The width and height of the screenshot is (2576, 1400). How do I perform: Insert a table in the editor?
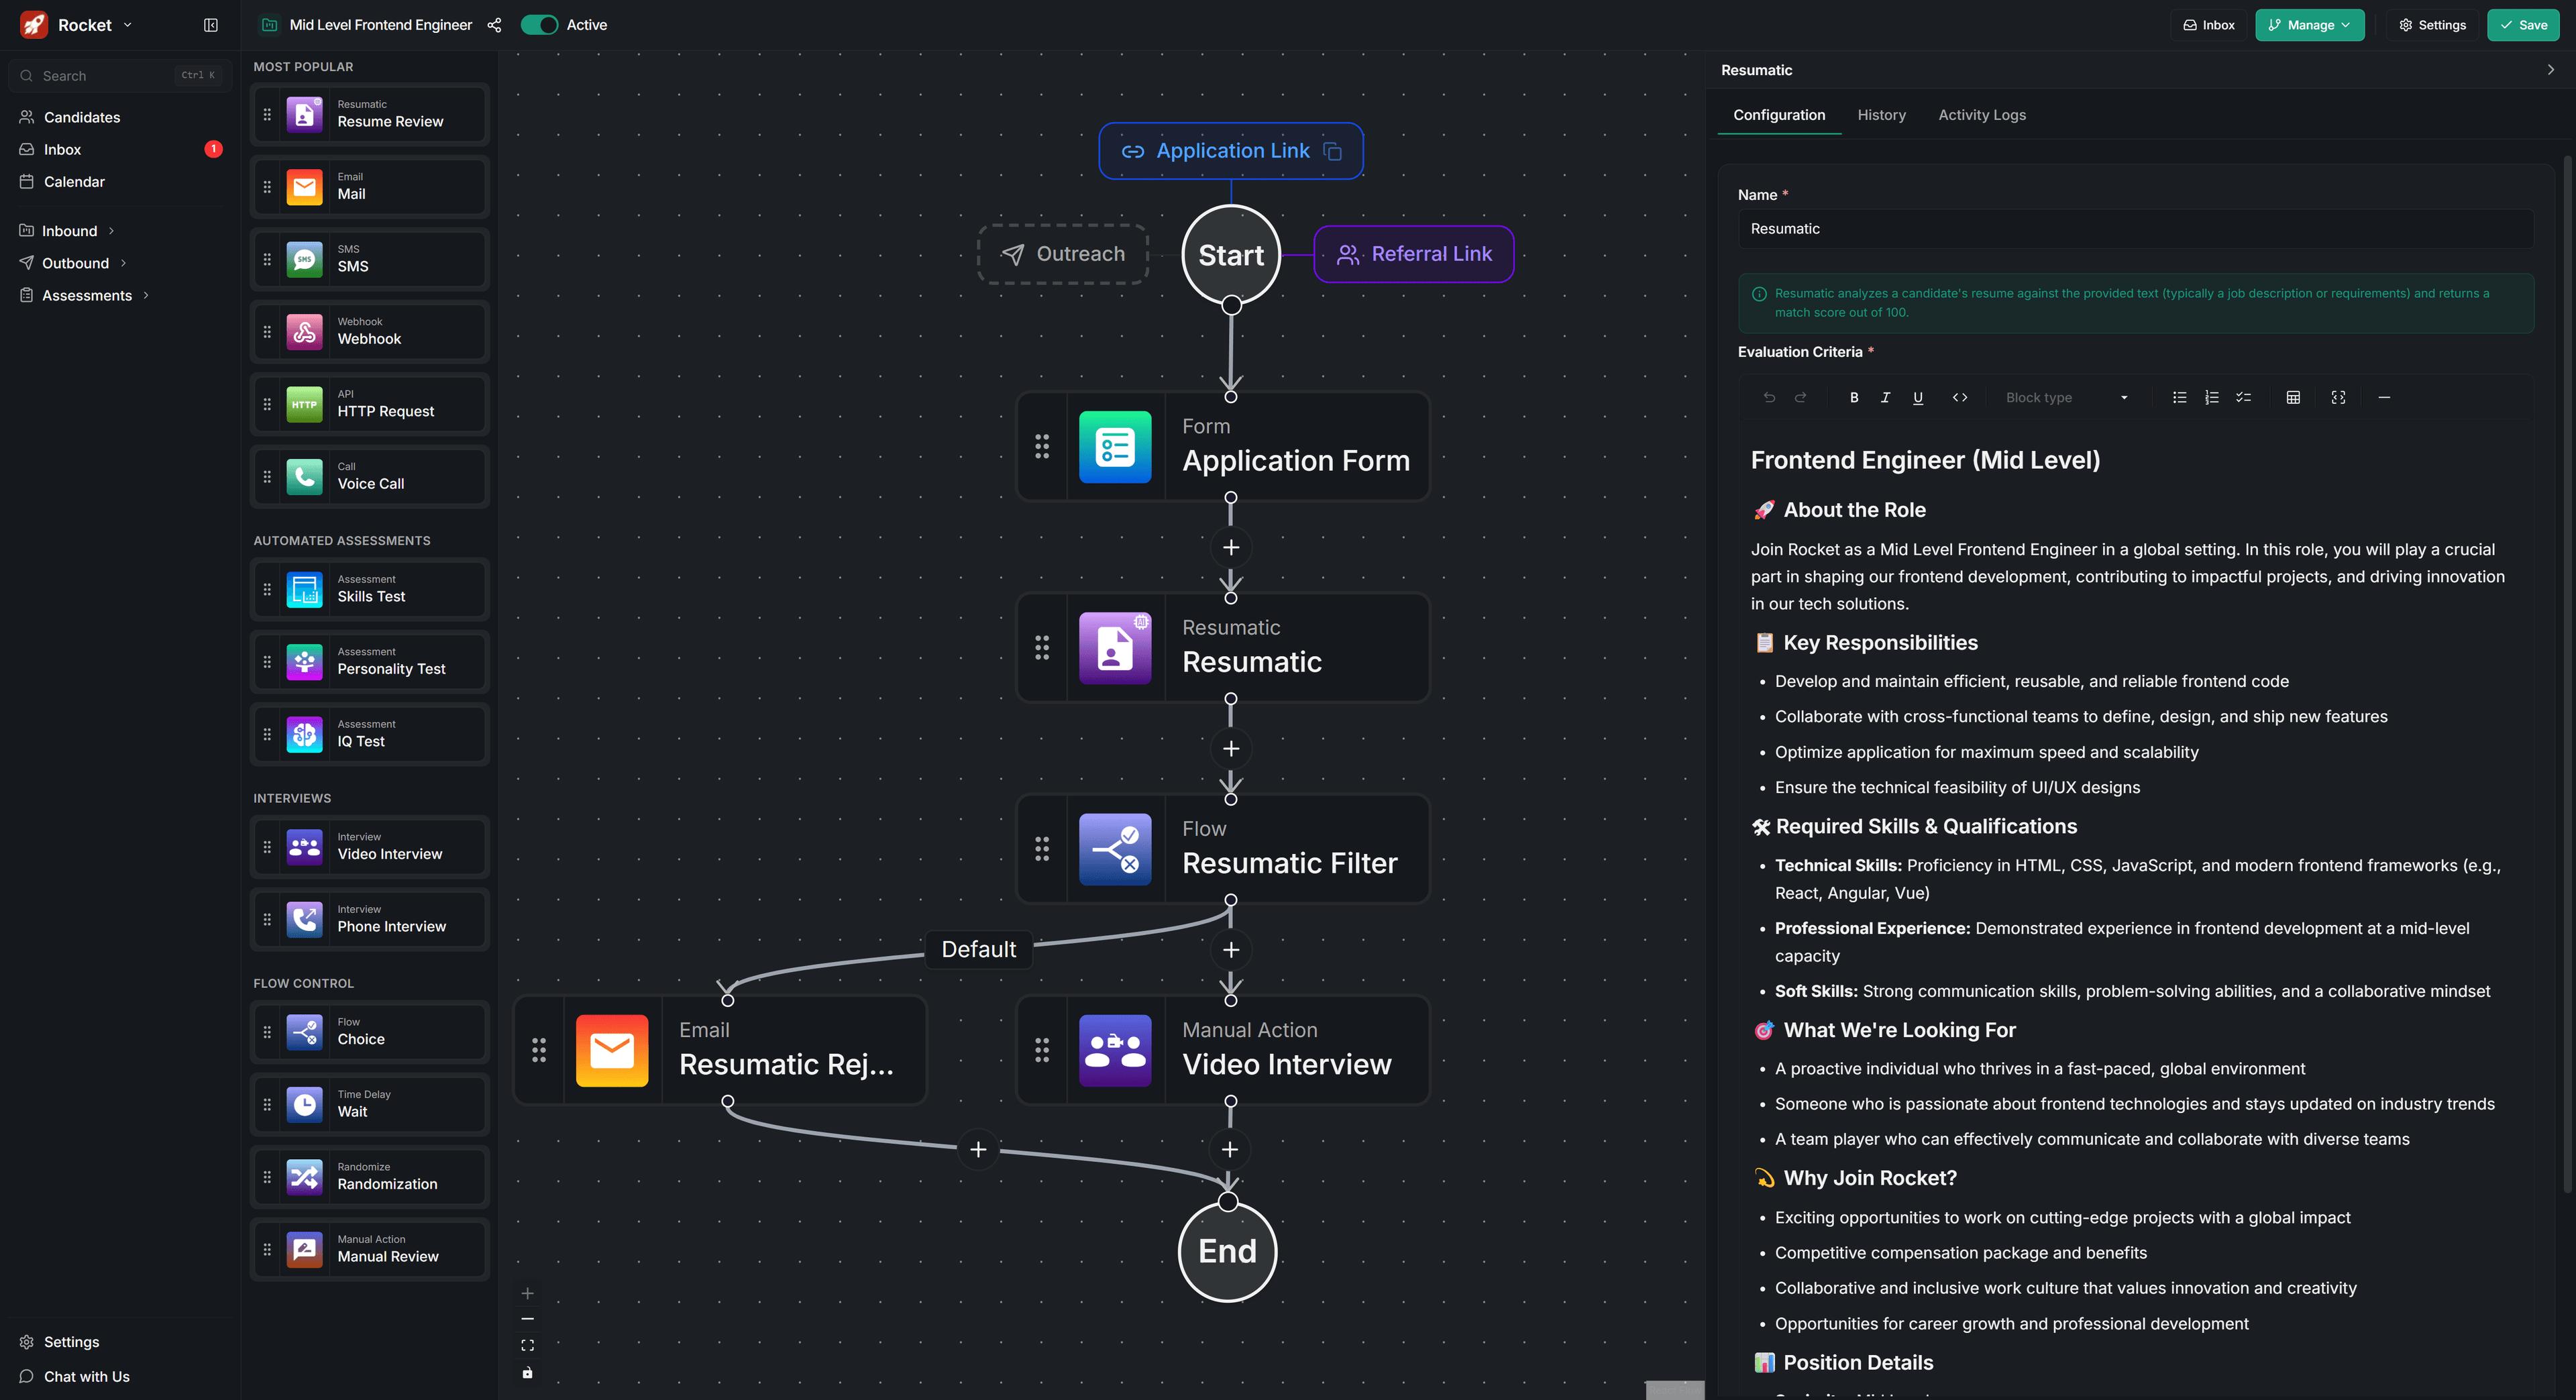click(2293, 398)
